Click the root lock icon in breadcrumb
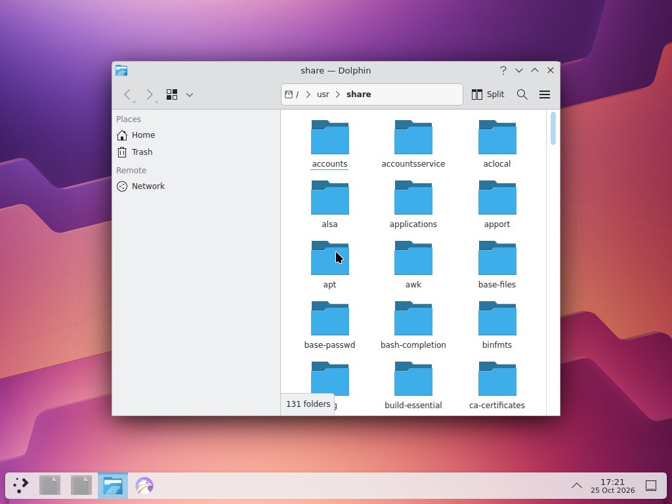Screen dimensions: 672x504 point(289,94)
